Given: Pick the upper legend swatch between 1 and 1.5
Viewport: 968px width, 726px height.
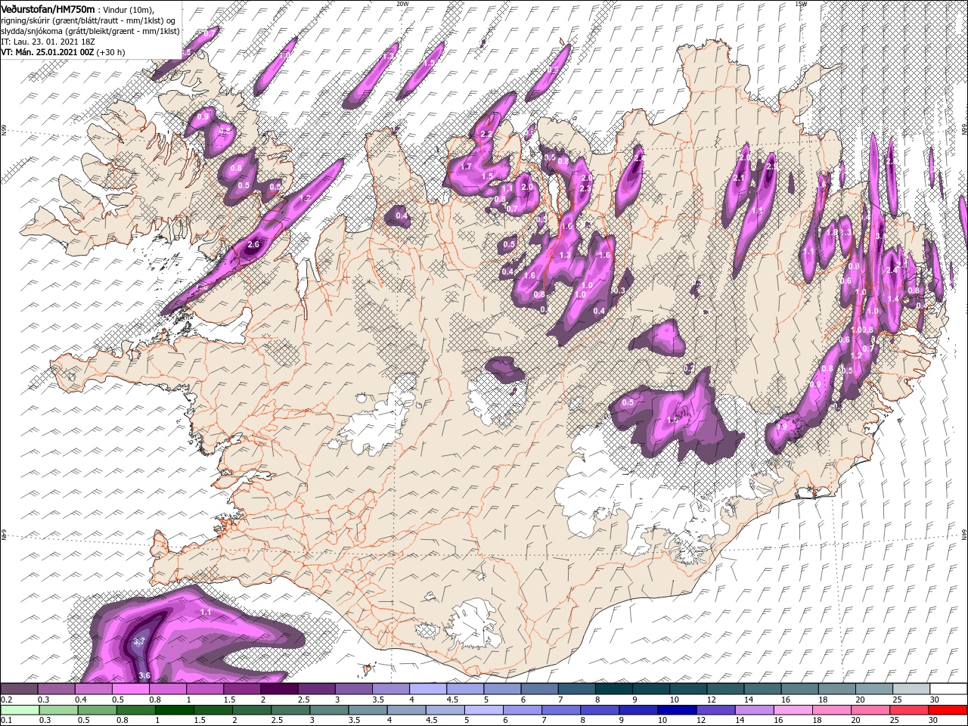Looking at the screenshot, I should (204, 689).
